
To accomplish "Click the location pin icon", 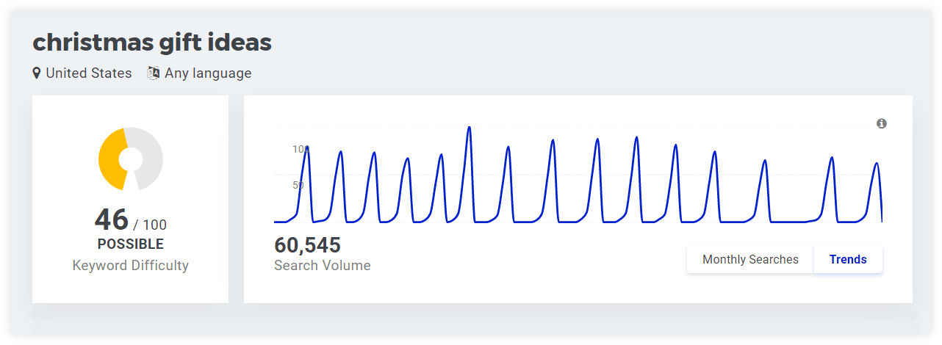I will tap(37, 73).
